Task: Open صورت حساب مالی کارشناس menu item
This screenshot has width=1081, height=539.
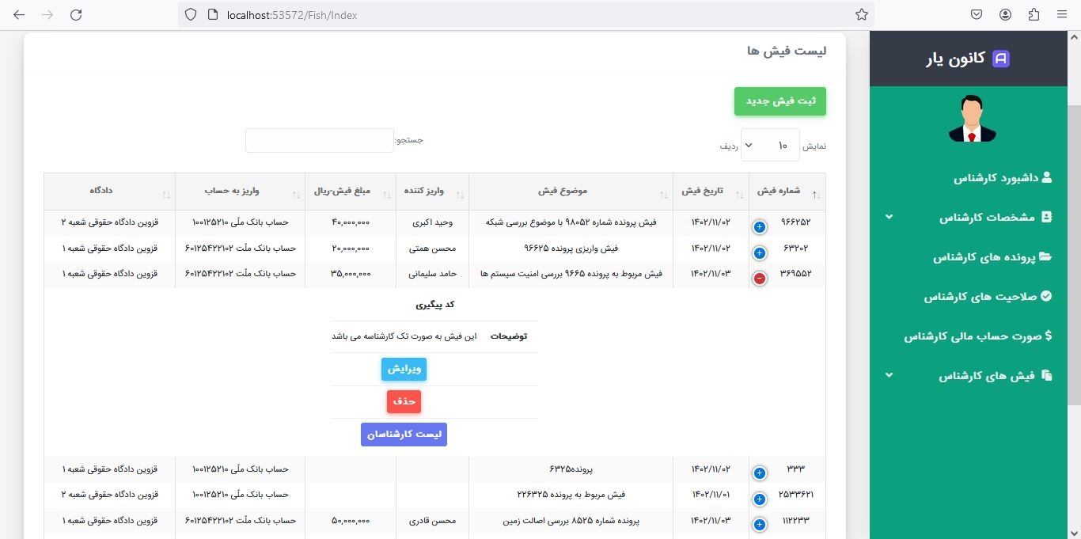Action: 978,336
